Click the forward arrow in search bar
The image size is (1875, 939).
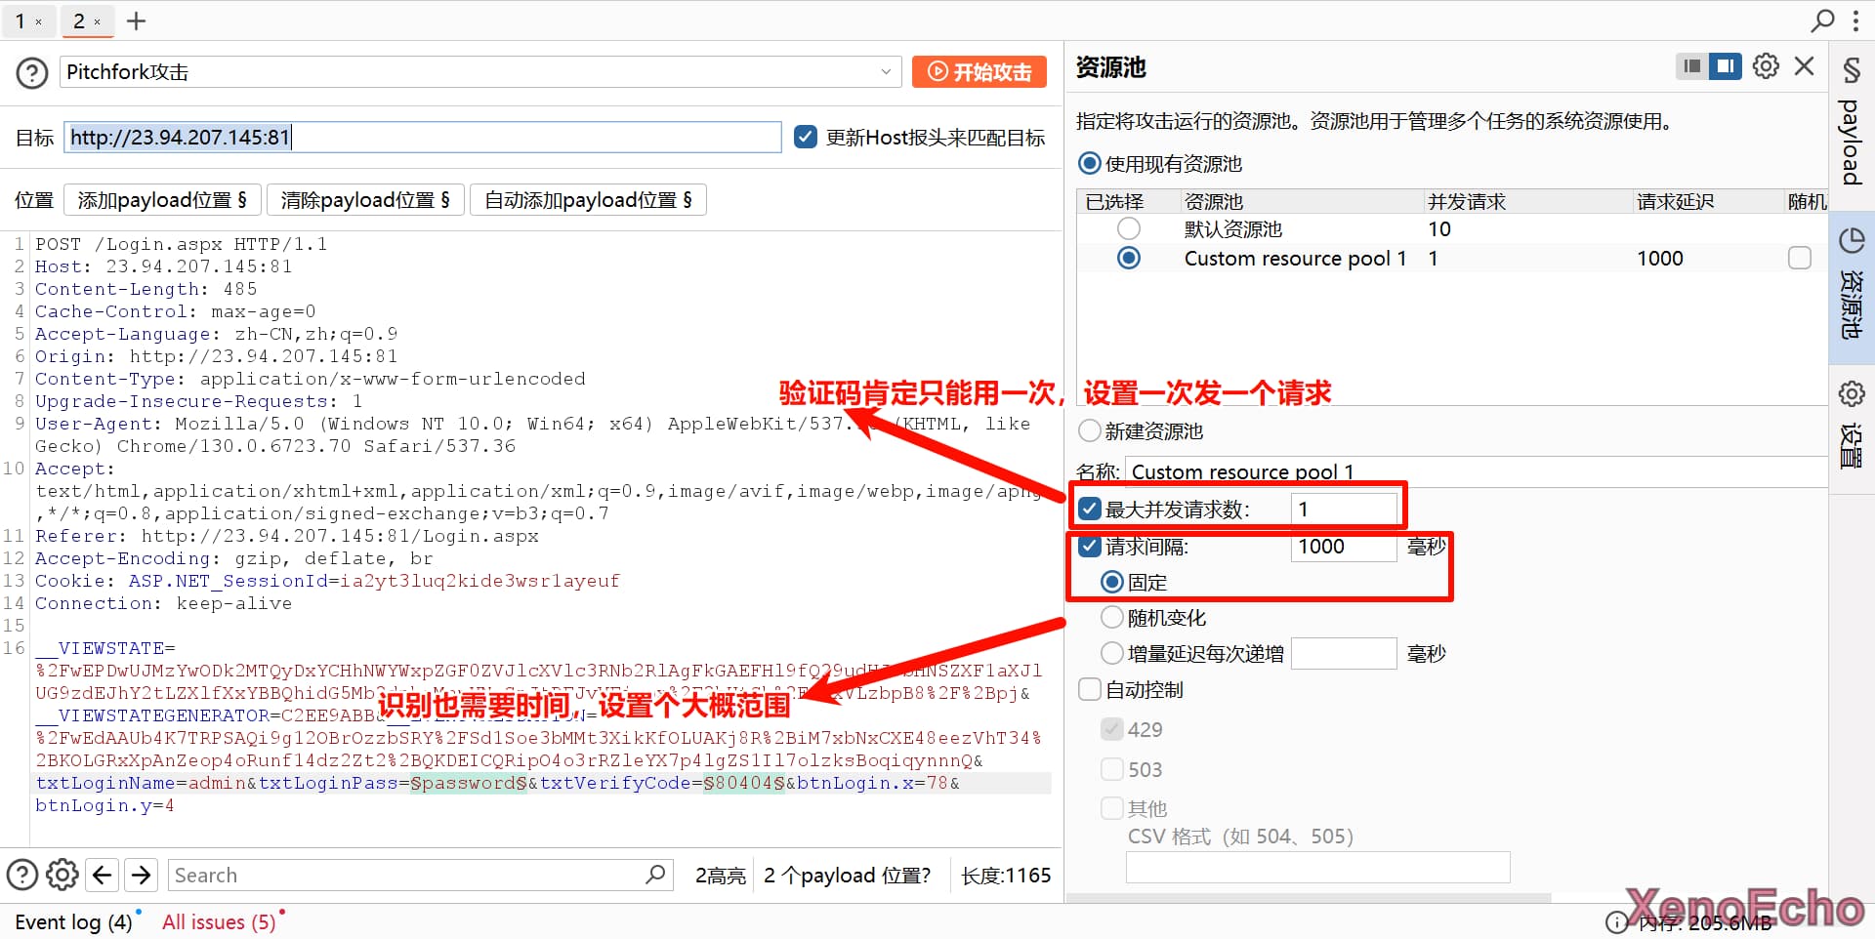142,875
